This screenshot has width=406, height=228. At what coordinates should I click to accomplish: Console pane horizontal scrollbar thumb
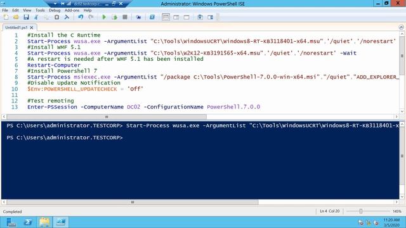coord(133,202)
